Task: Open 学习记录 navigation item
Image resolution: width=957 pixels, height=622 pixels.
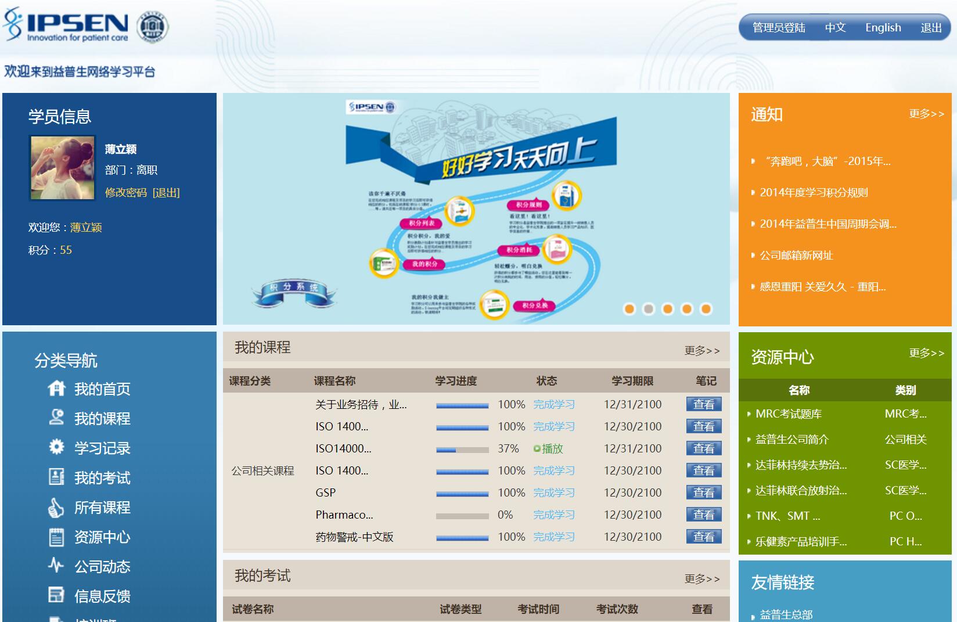Action: (102, 448)
